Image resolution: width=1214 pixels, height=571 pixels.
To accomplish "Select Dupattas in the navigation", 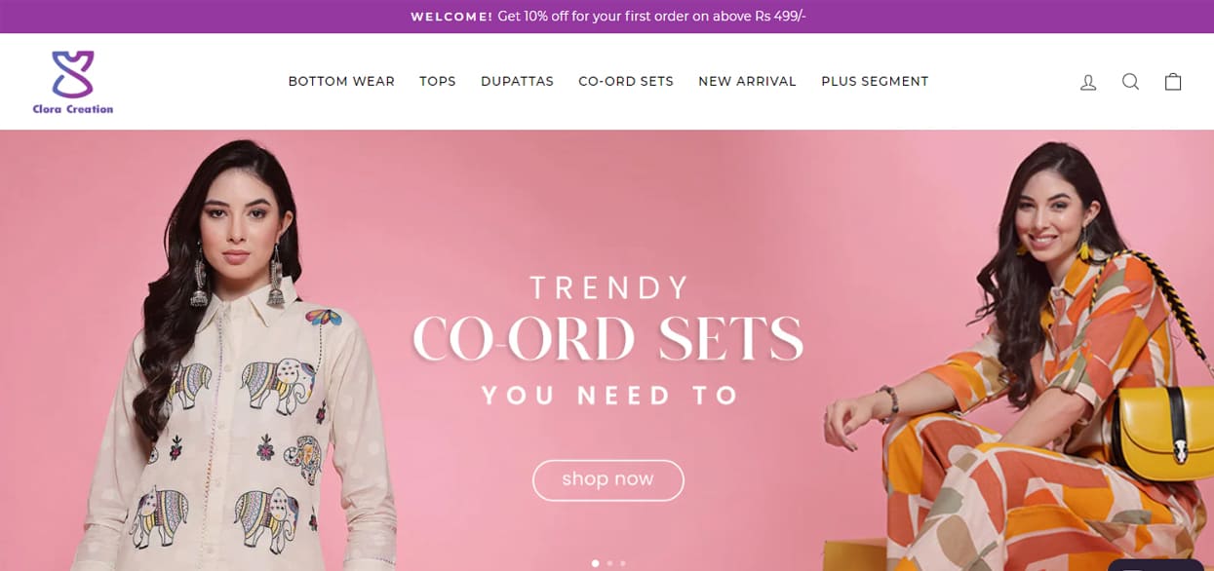I will click(517, 82).
